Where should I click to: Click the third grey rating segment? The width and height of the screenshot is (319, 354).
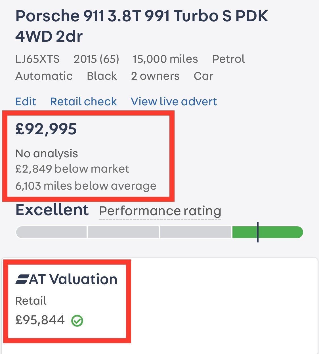pyautogui.click(x=195, y=232)
